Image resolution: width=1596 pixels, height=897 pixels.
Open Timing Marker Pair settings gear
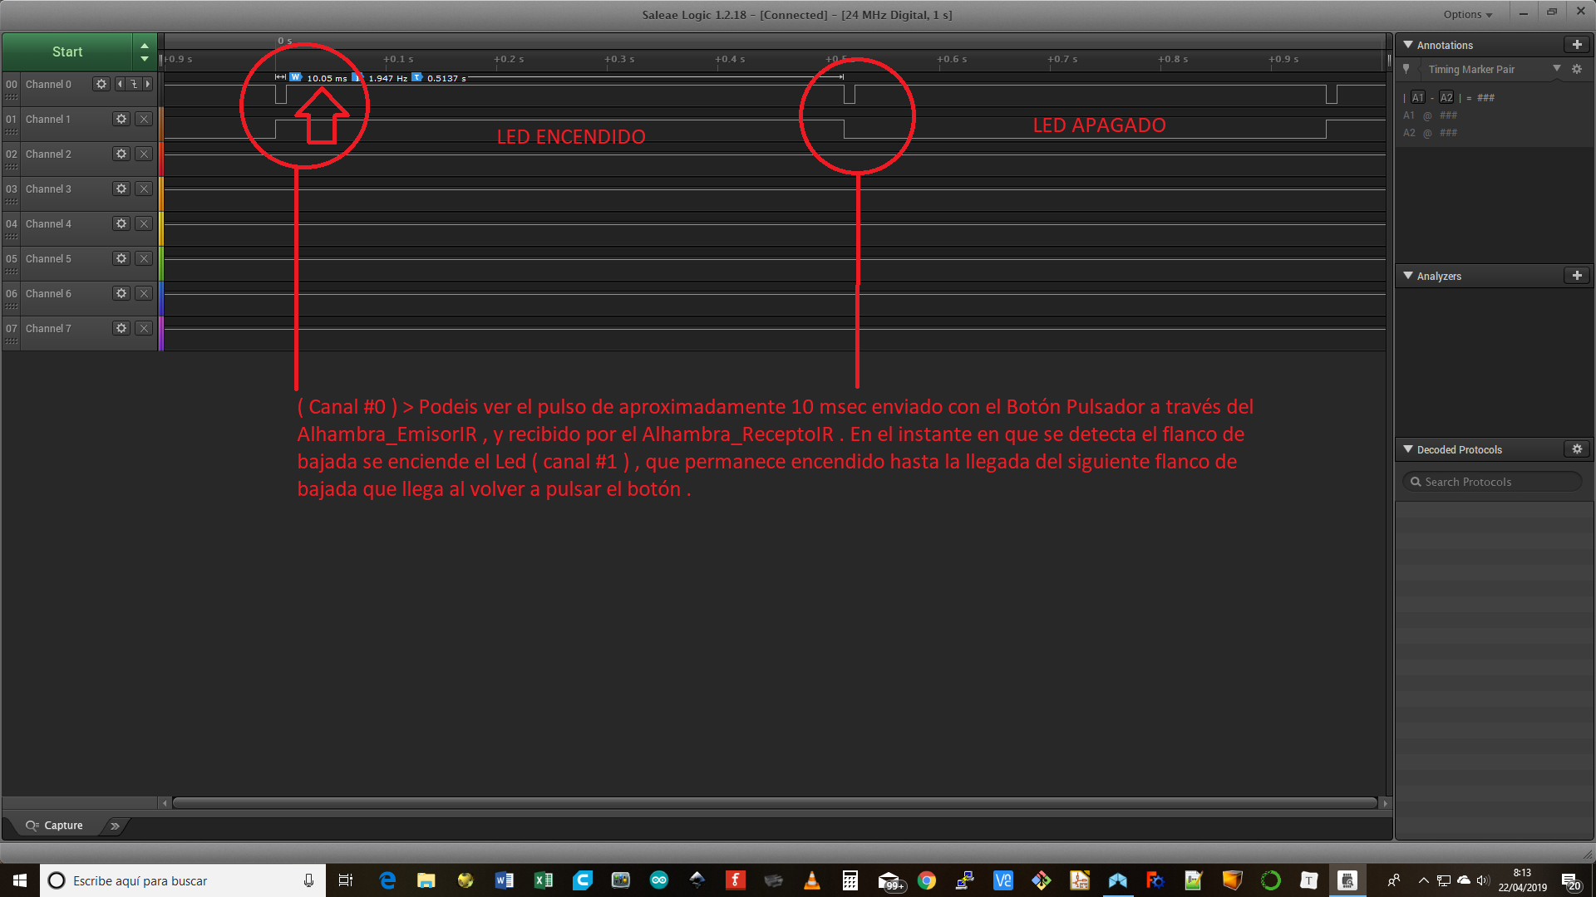point(1577,70)
